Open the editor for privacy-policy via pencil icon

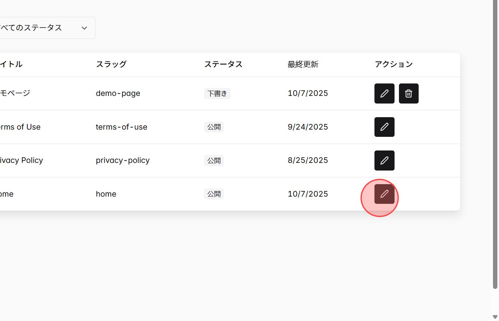coord(384,160)
